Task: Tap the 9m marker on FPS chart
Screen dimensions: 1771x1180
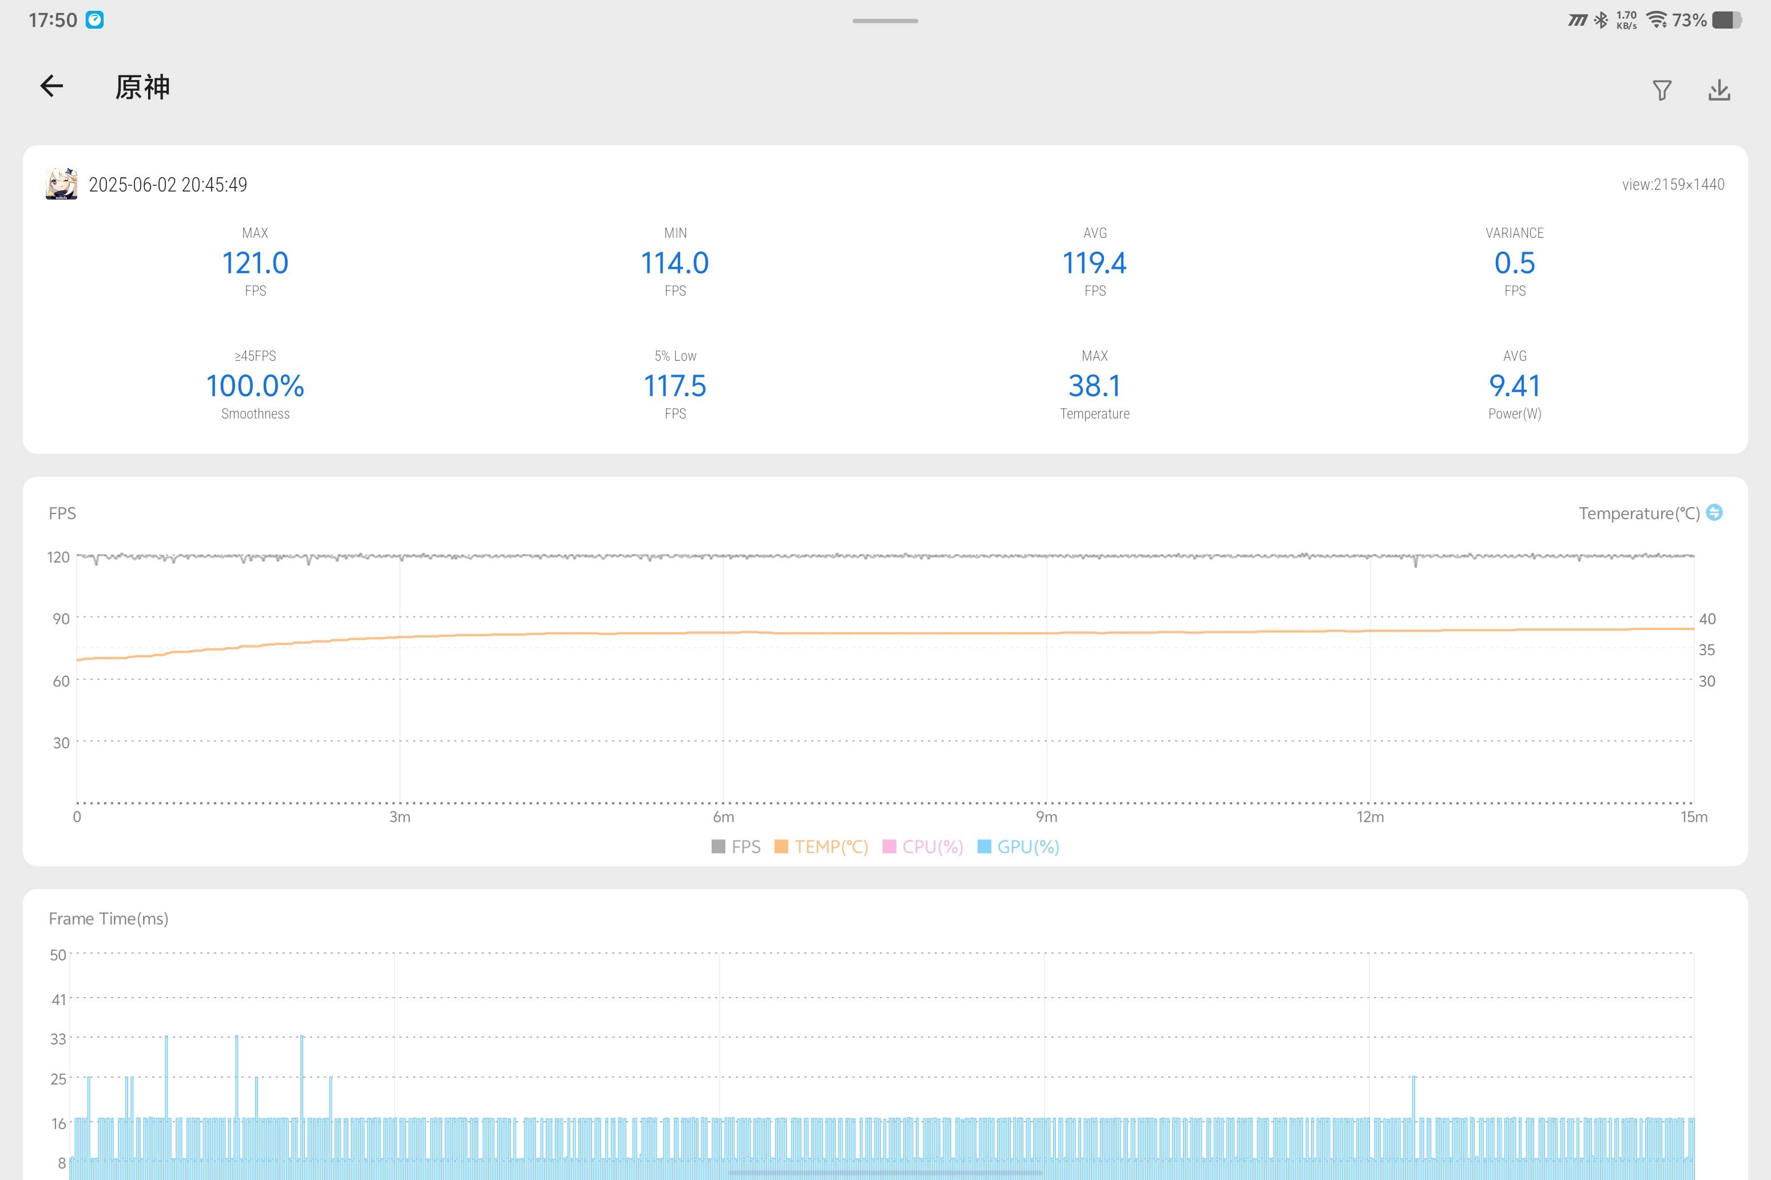Action: pyautogui.click(x=1047, y=816)
